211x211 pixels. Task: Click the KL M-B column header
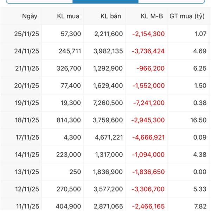point(152,16)
